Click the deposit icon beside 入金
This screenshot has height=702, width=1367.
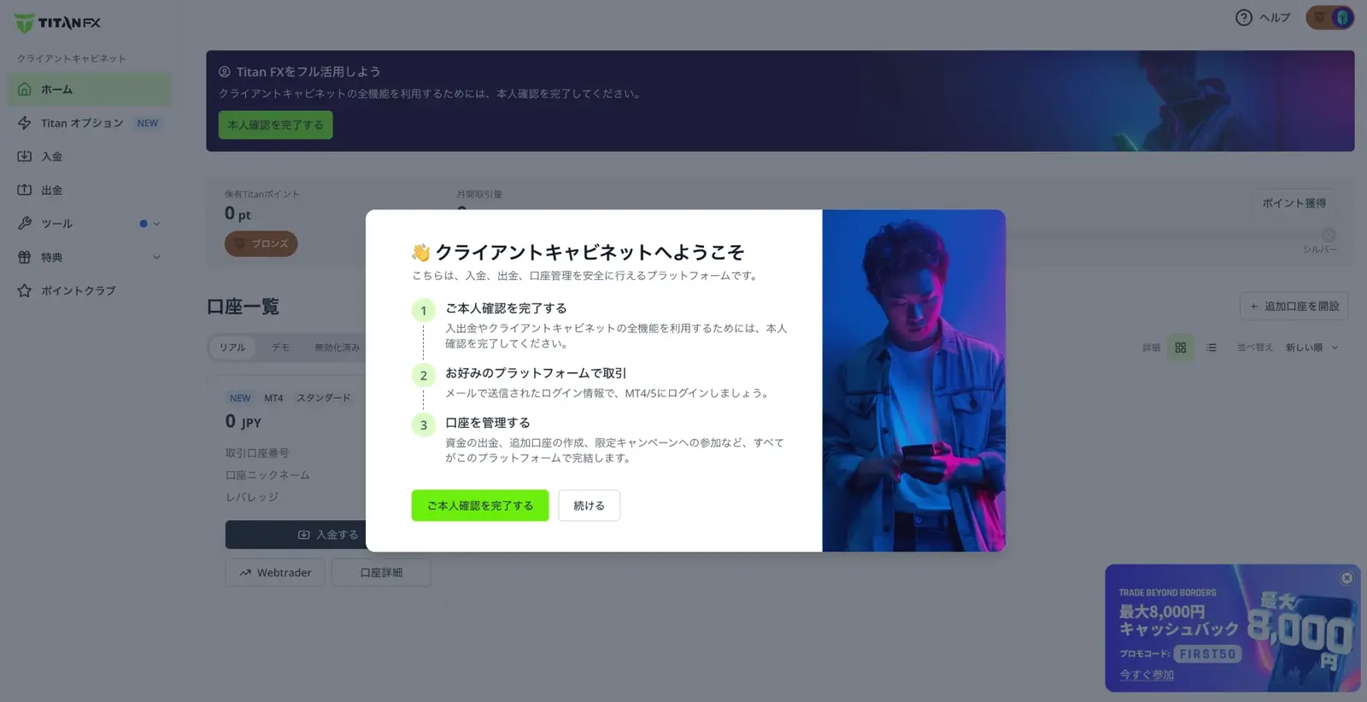point(25,156)
